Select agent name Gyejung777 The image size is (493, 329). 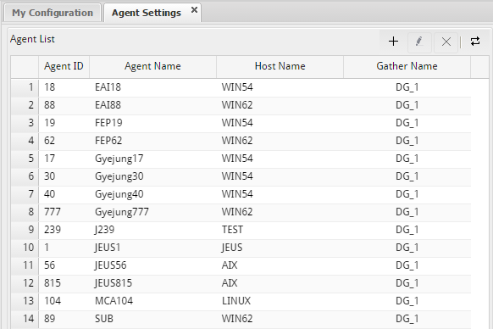[x=122, y=212]
